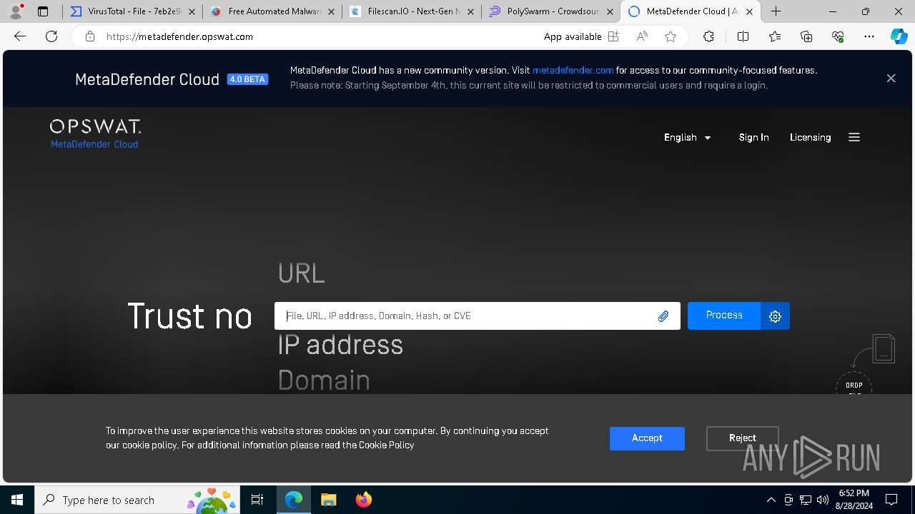Open a new browser tab

coord(776,11)
